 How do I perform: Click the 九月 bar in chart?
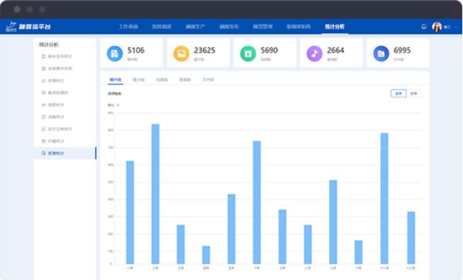(333, 222)
